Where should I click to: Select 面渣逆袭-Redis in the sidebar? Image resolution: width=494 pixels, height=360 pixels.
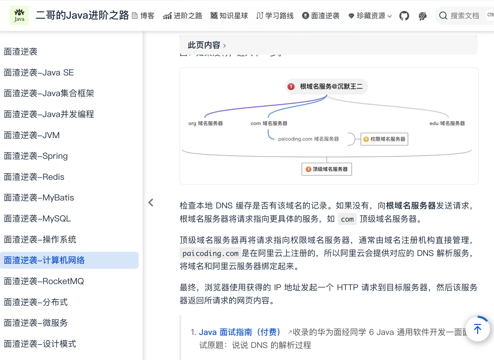[x=34, y=177]
